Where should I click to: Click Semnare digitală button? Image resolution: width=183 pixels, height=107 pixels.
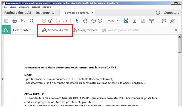pos(55,30)
